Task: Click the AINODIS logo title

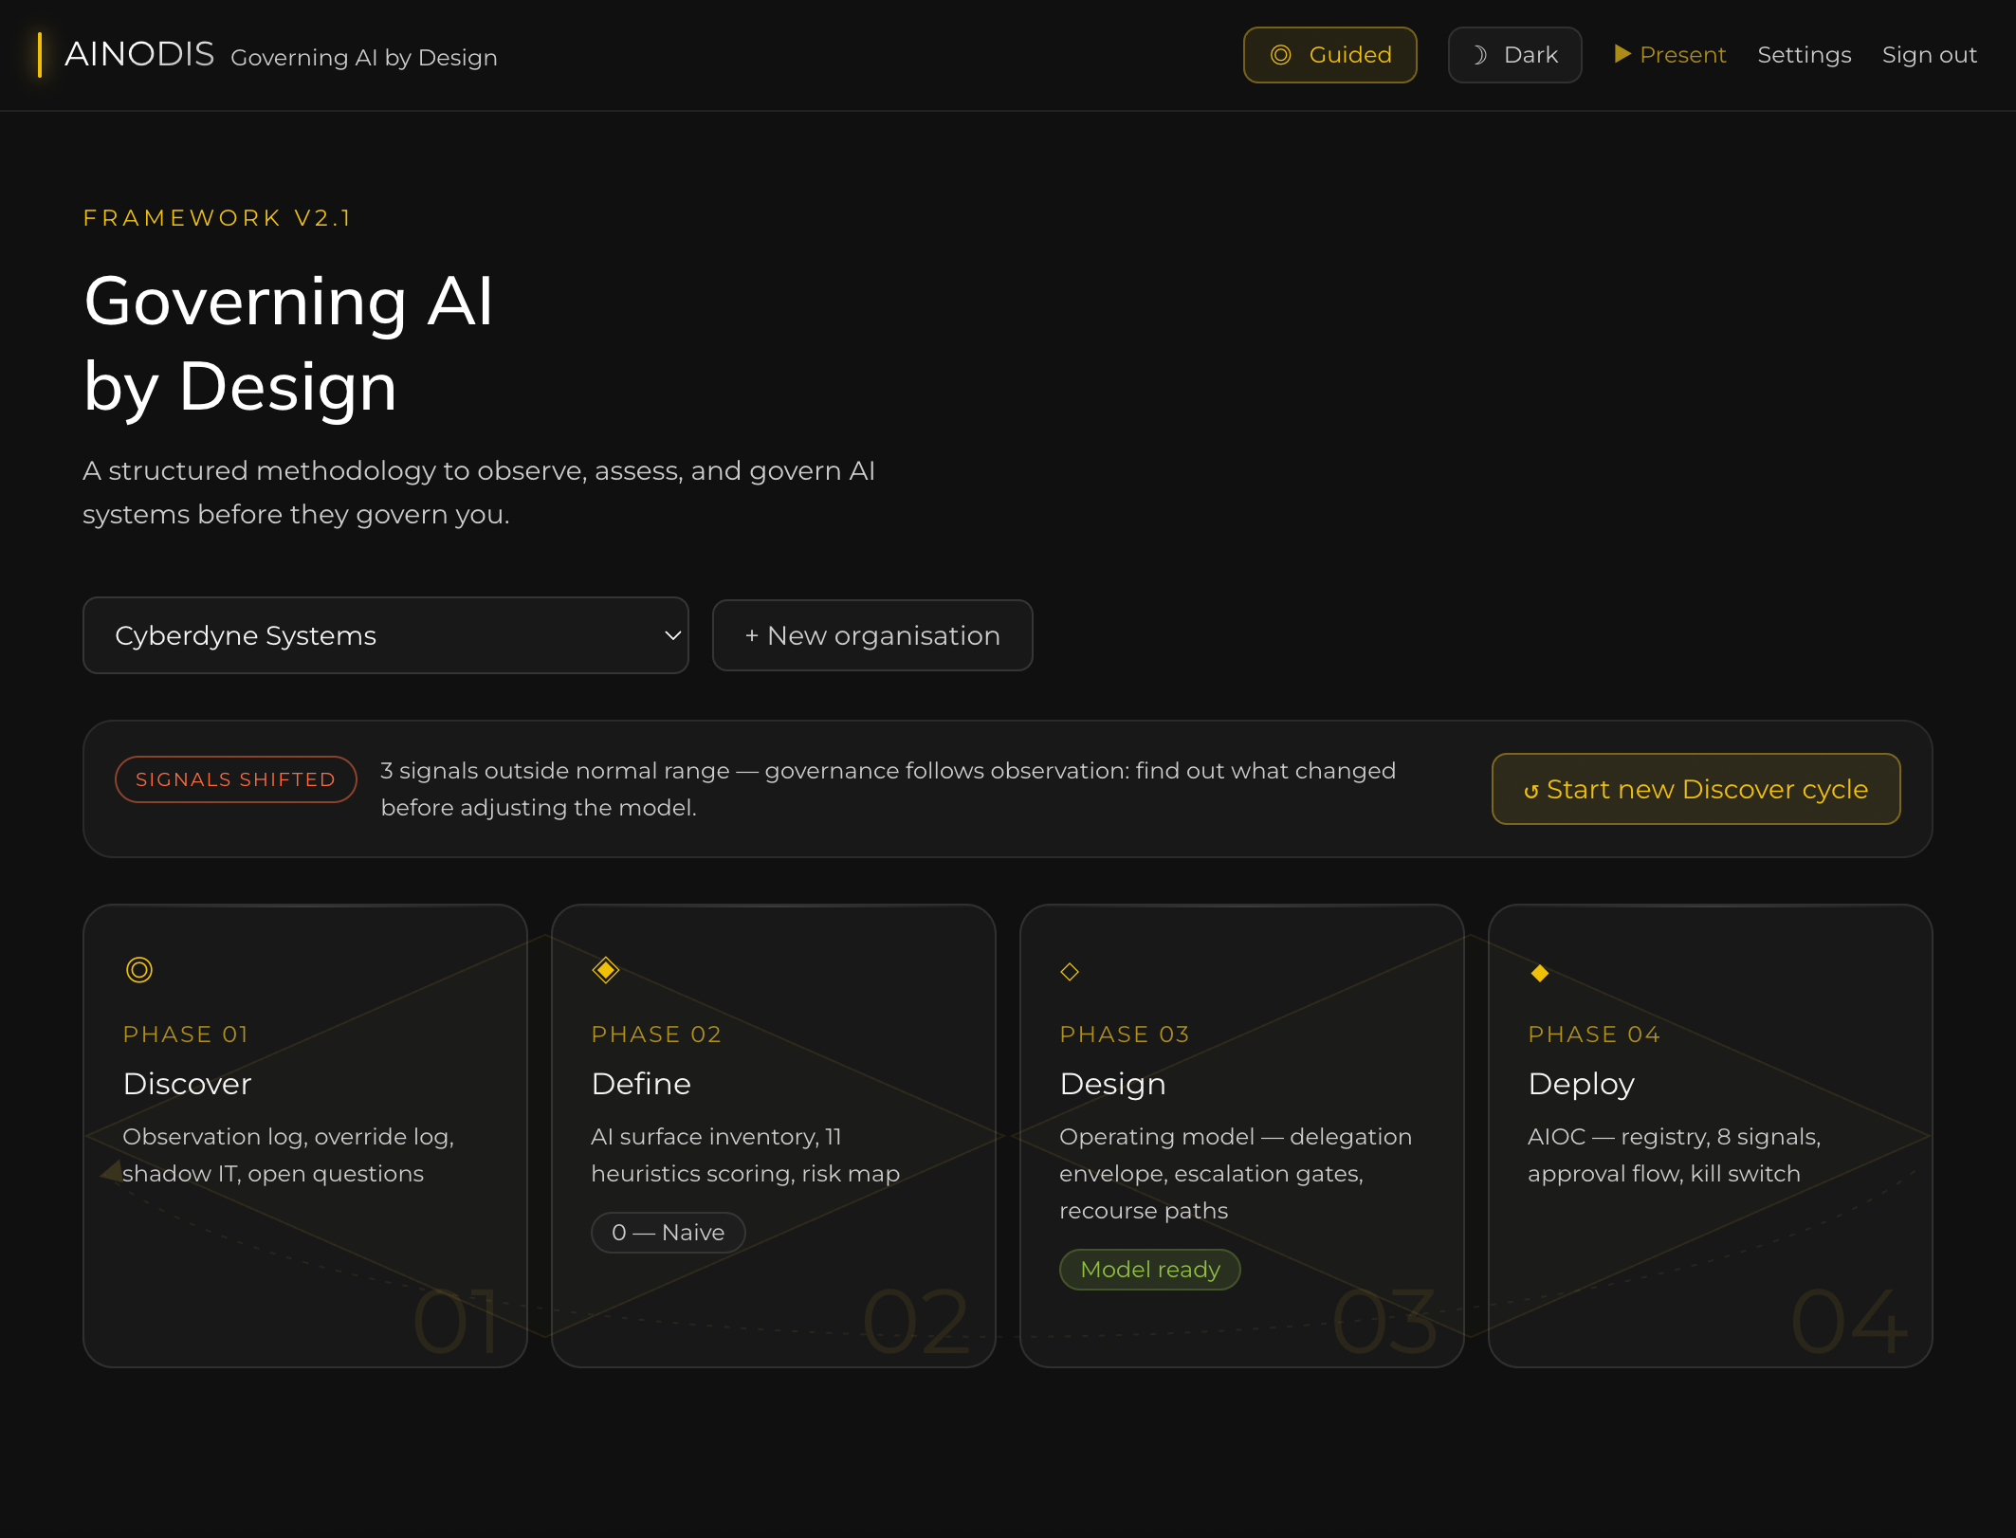Action: click(x=139, y=55)
